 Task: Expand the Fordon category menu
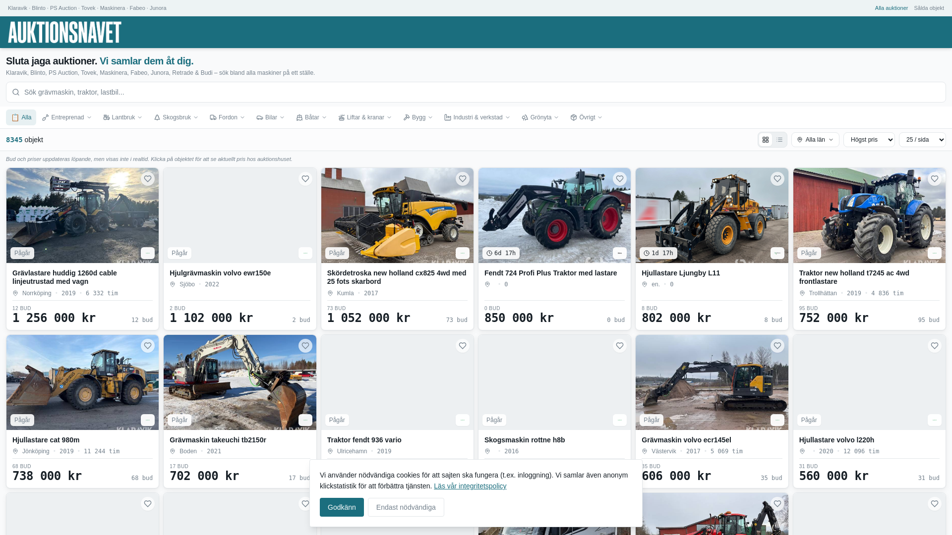point(227,117)
